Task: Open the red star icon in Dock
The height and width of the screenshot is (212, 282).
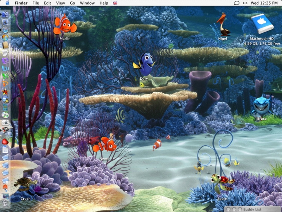Action: (x=5, y=92)
